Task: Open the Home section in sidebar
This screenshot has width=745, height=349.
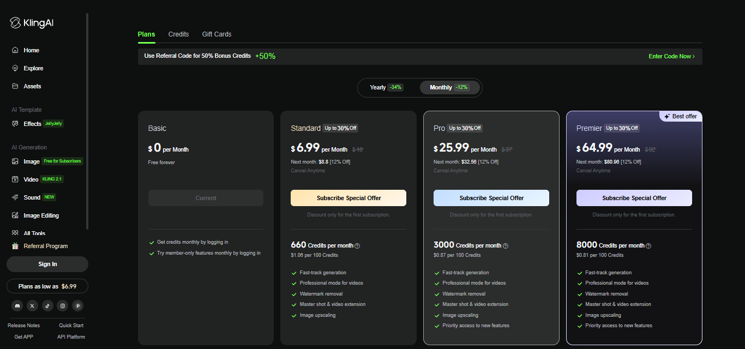Action: point(31,50)
